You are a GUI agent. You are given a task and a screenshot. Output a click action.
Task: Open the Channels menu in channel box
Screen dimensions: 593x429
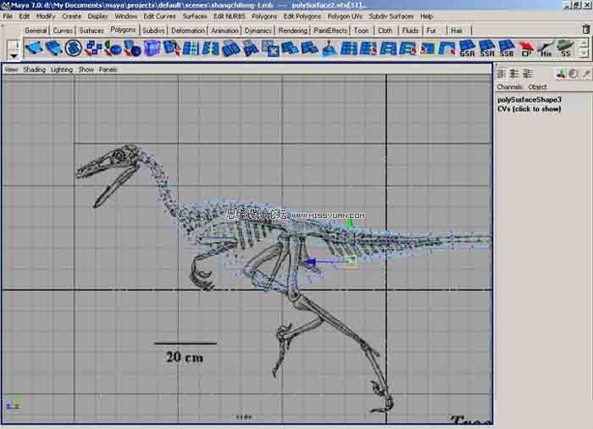pos(509,86)
